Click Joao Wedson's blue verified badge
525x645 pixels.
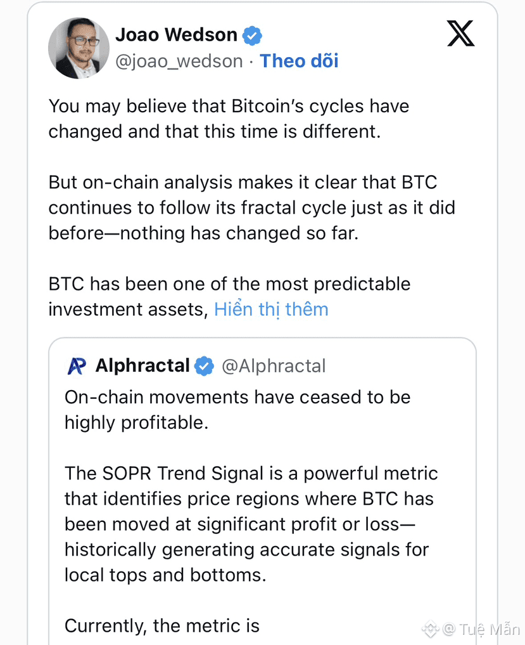[253, 36]
